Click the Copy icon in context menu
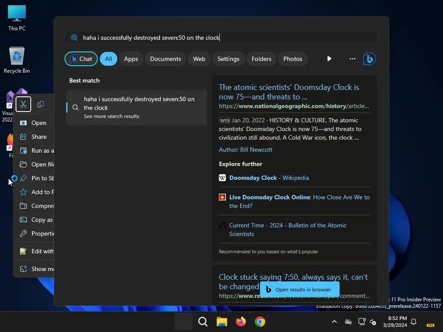443x332 pixels. point(40,104)
